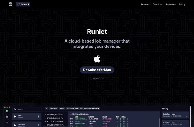Viewport: 194px width, 127px height.
Task: Open the Features nav link
Action: click(x=145, y=4)
